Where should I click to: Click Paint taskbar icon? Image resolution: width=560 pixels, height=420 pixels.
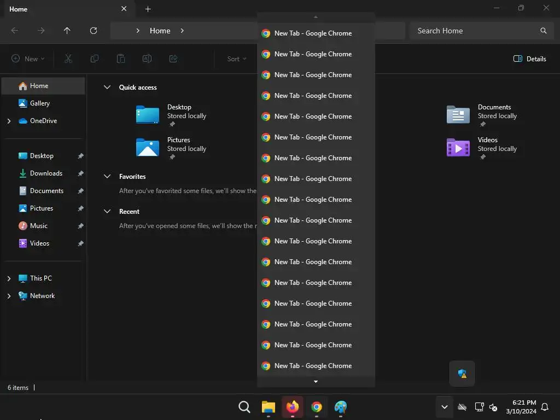(x=341, y=407)
